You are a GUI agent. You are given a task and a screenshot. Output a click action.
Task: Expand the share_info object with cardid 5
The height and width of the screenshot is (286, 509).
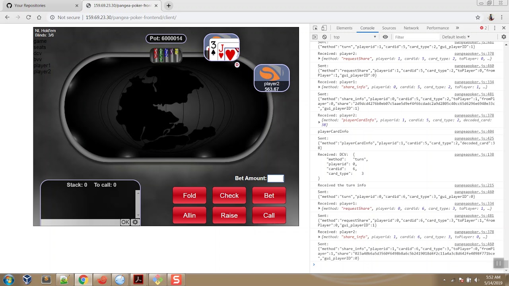click(319, 87)
